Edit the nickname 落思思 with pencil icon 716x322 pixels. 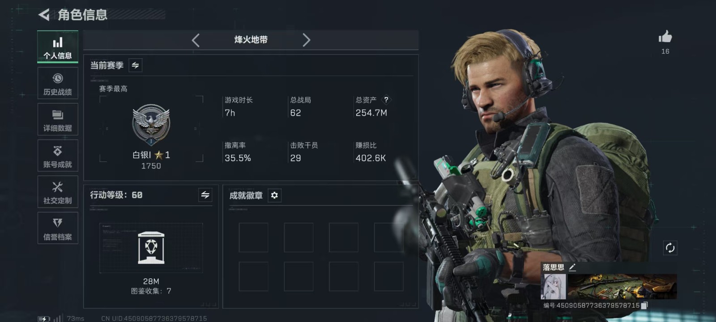click(572, 267)
